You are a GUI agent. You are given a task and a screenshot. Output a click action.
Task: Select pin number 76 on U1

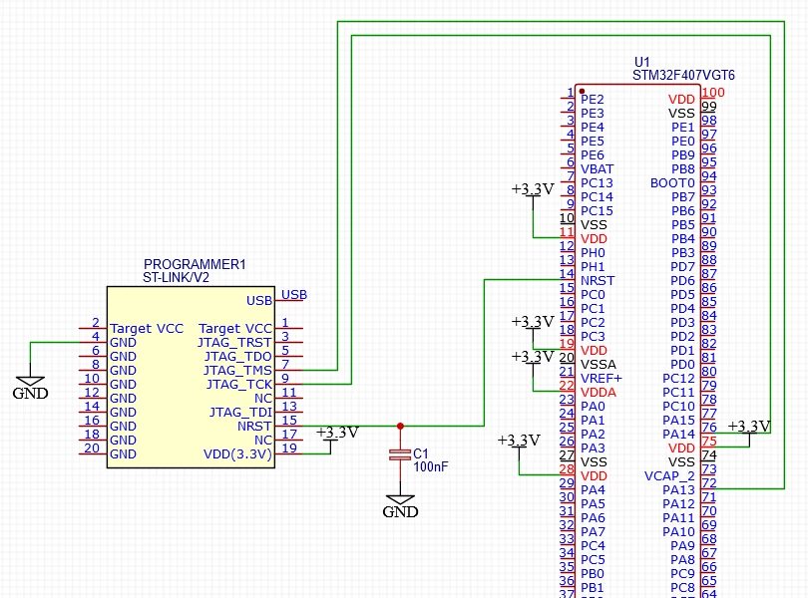[709, 428]
